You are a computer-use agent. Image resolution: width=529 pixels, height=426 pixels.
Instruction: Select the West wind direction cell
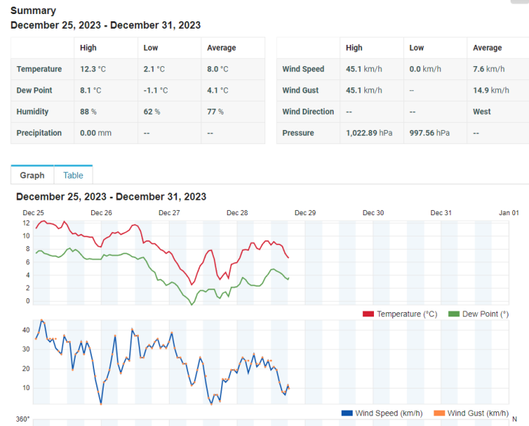[x=482, y=112]
